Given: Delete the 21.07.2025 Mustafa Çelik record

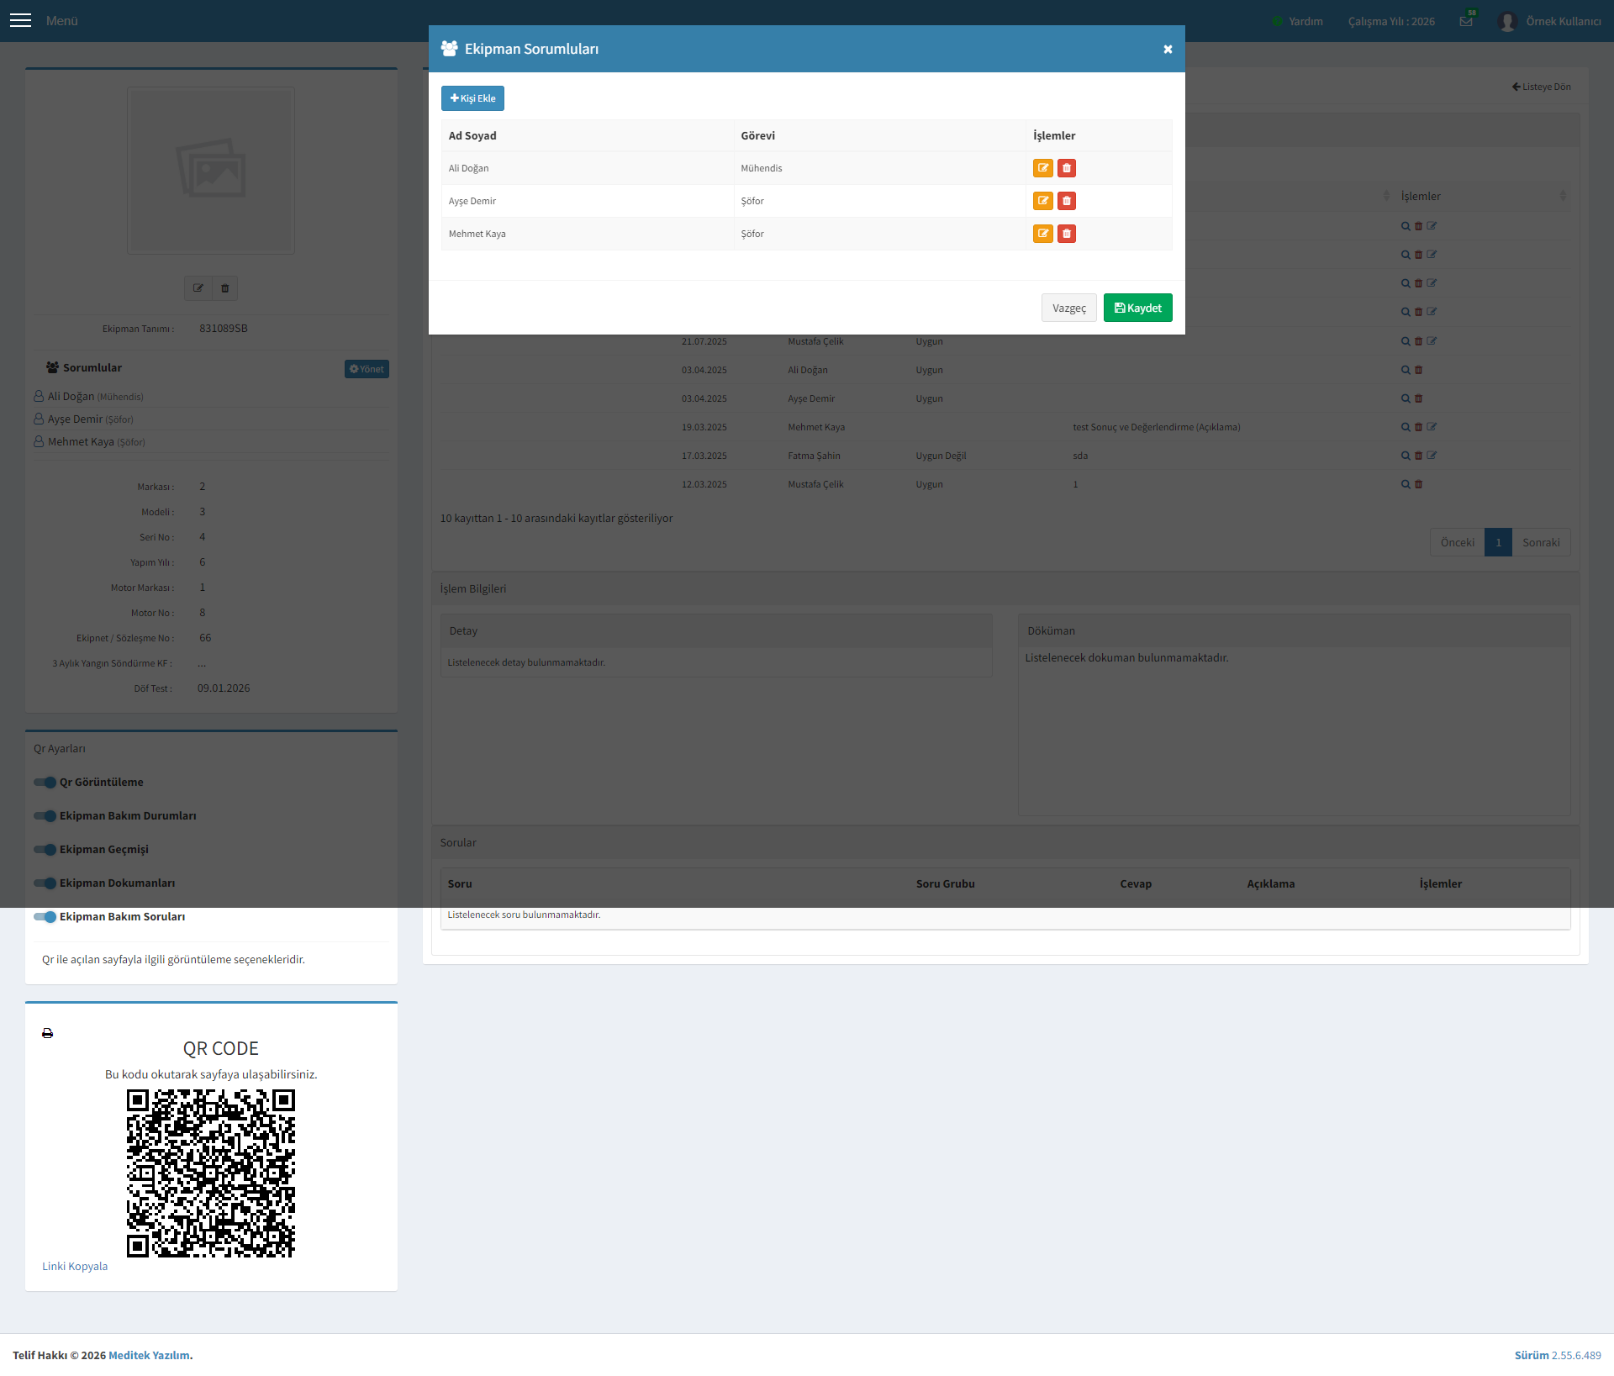Looking at the screenshot, I should [x=1418, y=341].
